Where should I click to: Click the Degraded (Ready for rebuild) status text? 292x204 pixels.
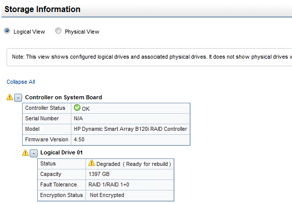134,164
